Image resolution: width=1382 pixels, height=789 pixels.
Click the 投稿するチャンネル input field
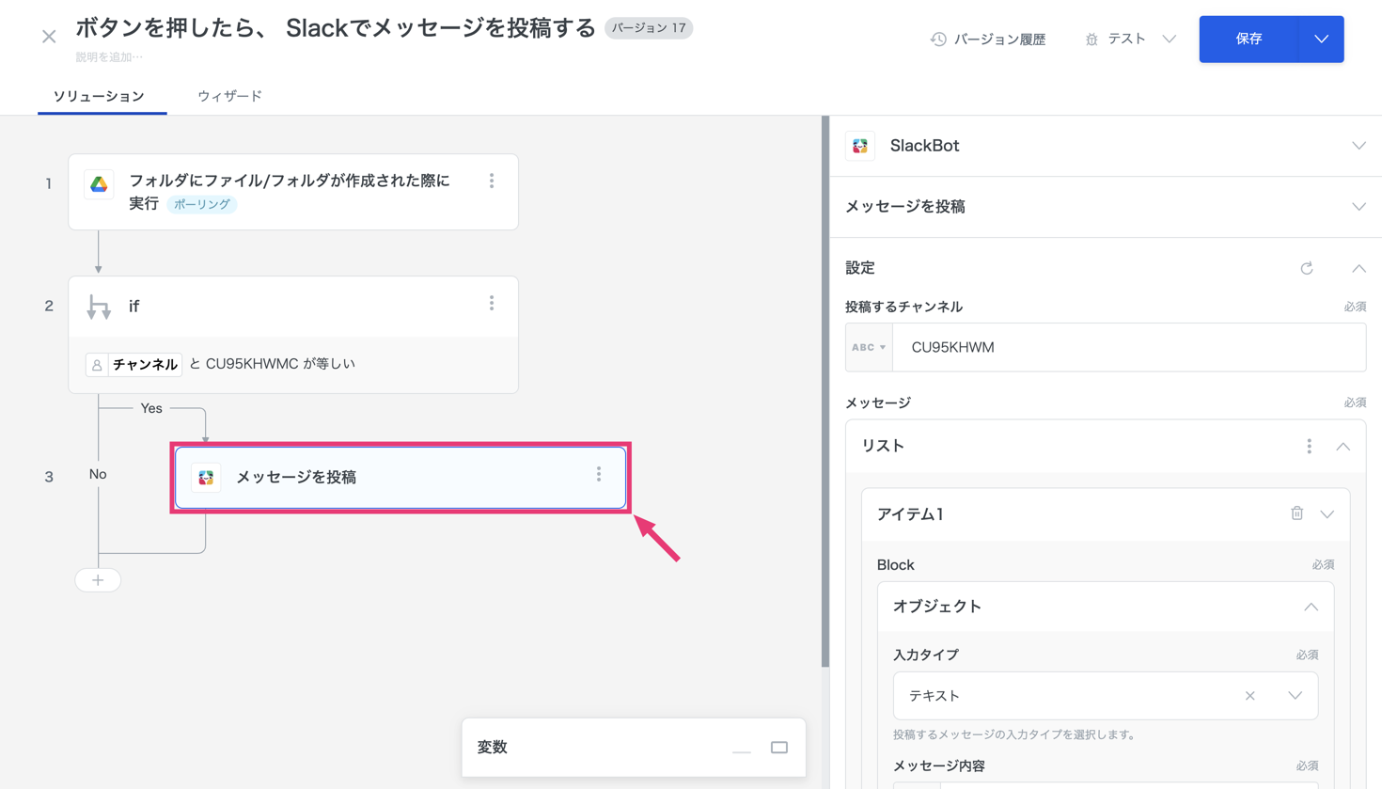pos(1128,347)
